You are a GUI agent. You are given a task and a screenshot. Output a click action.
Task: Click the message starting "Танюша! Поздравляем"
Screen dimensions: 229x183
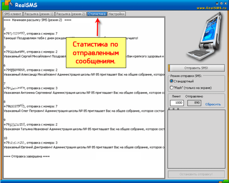(71, 38)
